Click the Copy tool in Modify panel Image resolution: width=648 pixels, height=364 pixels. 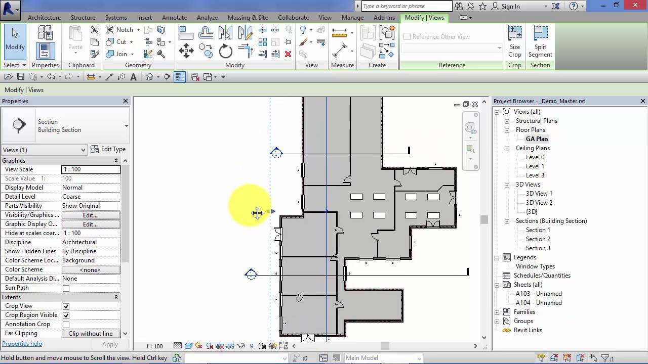(x=206, y=51)
